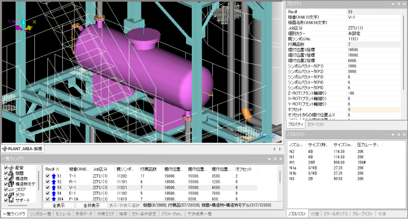Open the プロパティ panel dropdown arrow
408x219 pixels.
click(x=393, y=4)
